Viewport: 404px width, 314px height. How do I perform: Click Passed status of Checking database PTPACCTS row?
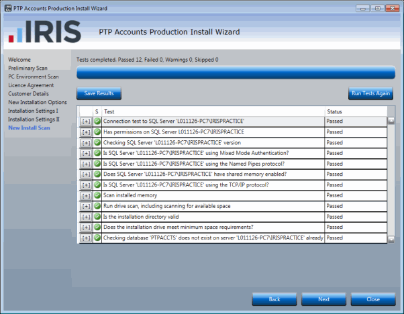click(x=334, y=238)
